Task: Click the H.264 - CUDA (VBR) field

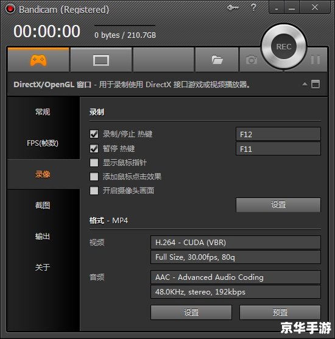Action: pos(236,242)
